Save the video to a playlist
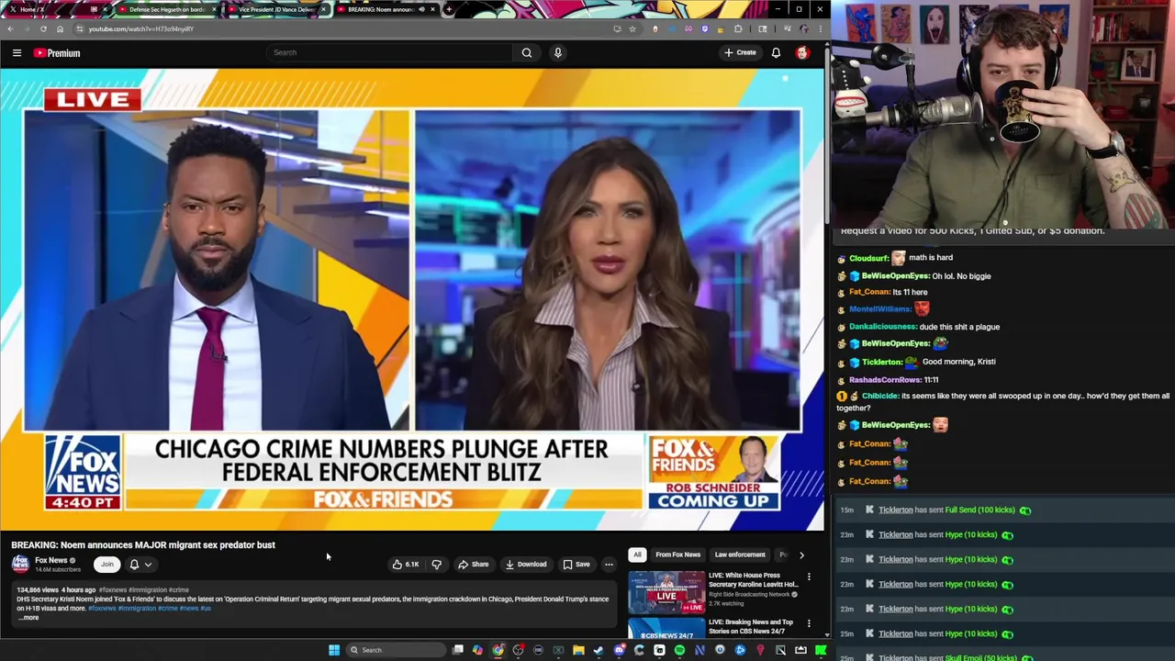Screen dimensions: 1175x661 (576, 565)
